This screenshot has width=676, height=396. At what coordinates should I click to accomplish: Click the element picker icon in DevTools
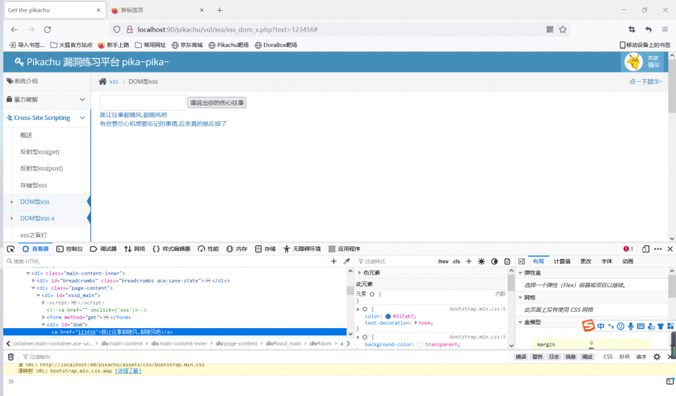pyautogui.click(x=11, y=249)
